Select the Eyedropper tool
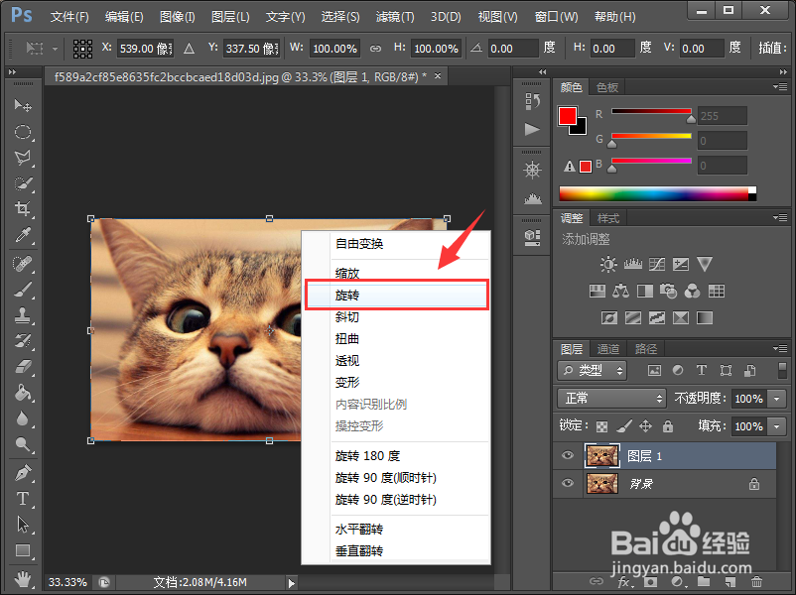796x595 pixels. 24,236
